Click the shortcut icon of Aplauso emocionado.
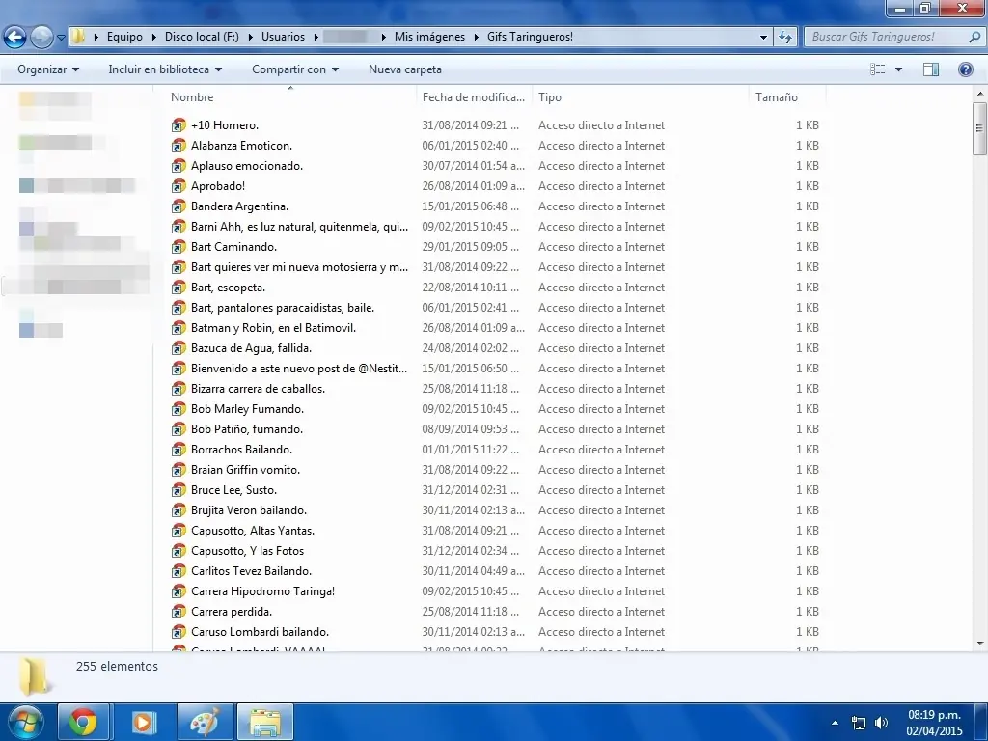 pos(178,166)
